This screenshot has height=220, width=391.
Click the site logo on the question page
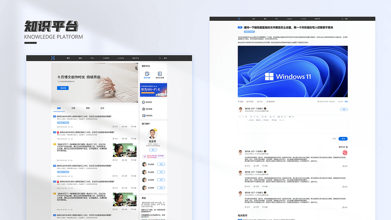click(x=239, y=19)
